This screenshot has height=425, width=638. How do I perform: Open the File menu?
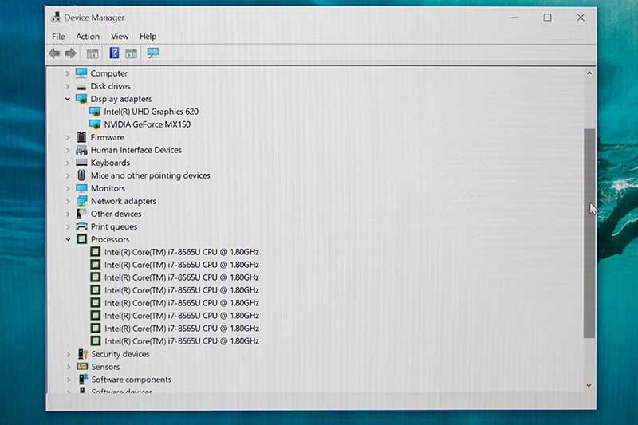58,37
